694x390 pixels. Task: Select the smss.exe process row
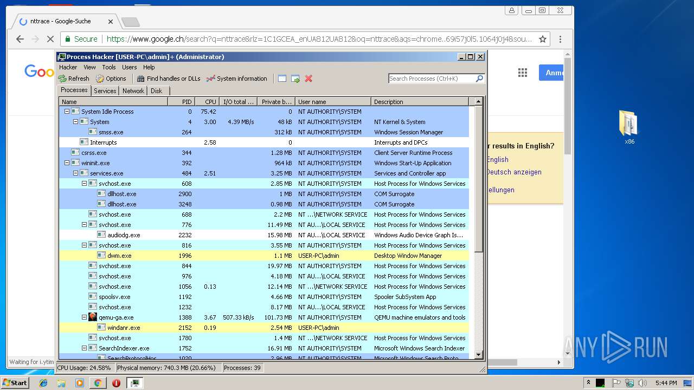(264, 132)
